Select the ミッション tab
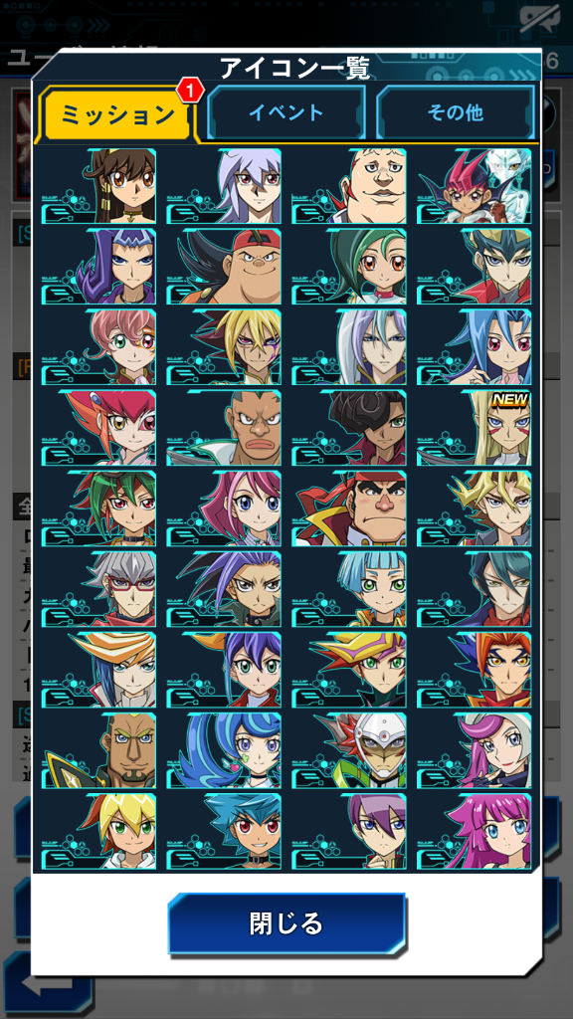573x1019 pixels. tap(117, 115)
